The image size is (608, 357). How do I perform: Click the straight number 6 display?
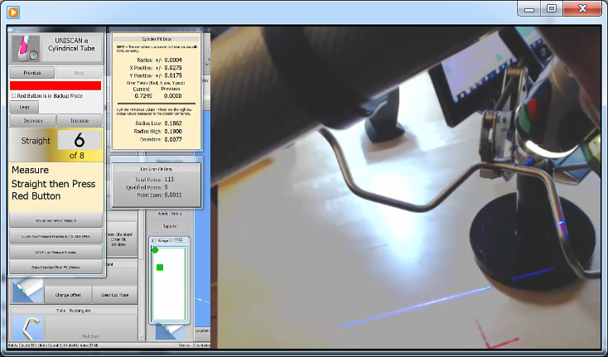[79, 140]
